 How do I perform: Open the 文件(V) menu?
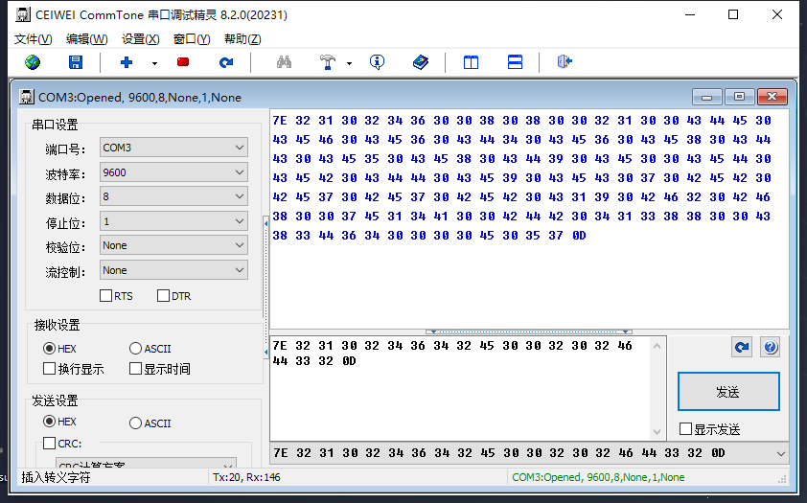[x=34, y=39]
